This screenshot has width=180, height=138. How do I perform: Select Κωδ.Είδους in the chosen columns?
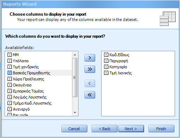click(119, 55)
